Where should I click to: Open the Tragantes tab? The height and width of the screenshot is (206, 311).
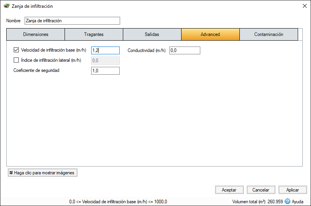[x=94, y=34]
